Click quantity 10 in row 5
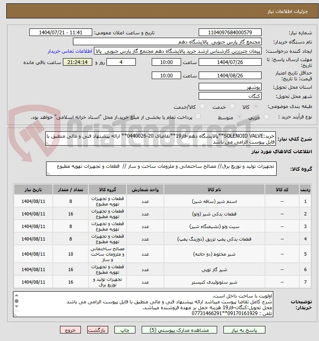The image size is (319, 341). [x=70, y=254]
